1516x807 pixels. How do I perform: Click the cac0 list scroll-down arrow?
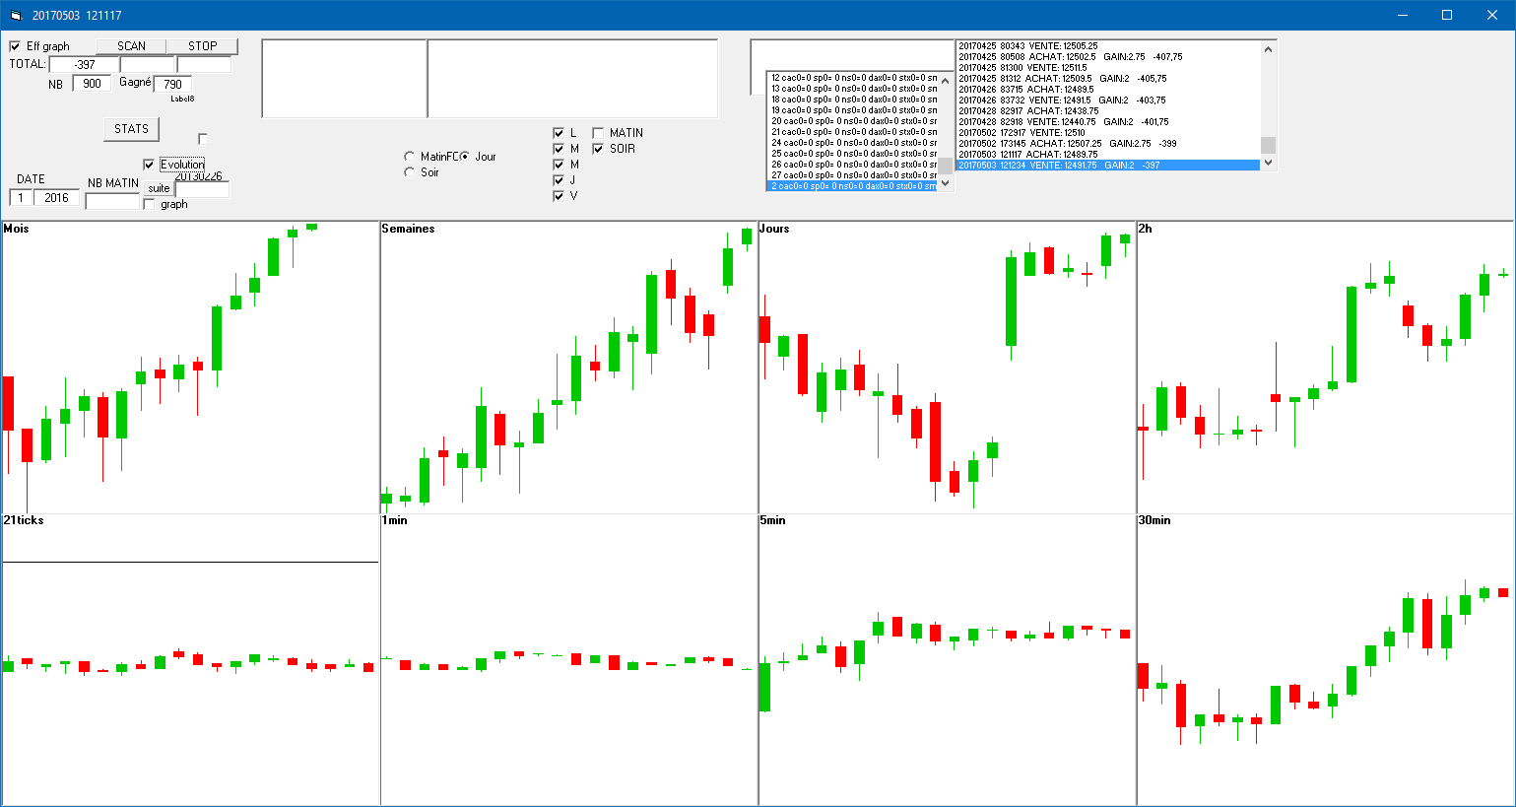point(946,183)
